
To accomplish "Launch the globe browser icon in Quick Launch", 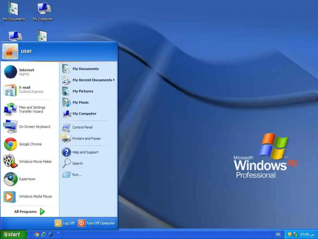I will click(51, 234).
